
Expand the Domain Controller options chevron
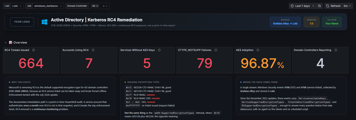coord(107,6)
